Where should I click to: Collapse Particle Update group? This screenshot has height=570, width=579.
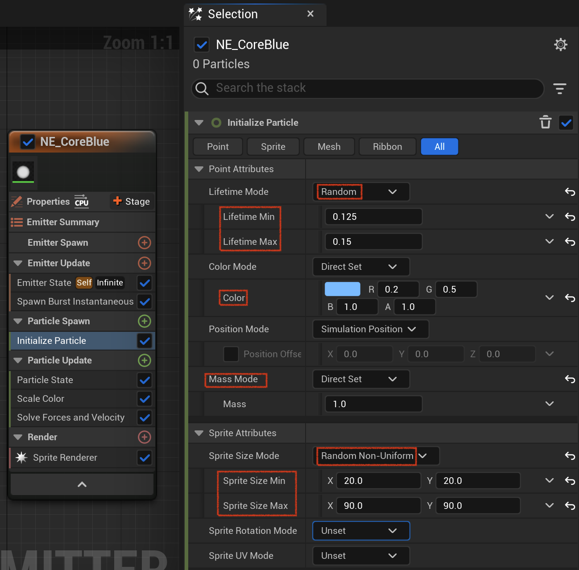point(18,360)
